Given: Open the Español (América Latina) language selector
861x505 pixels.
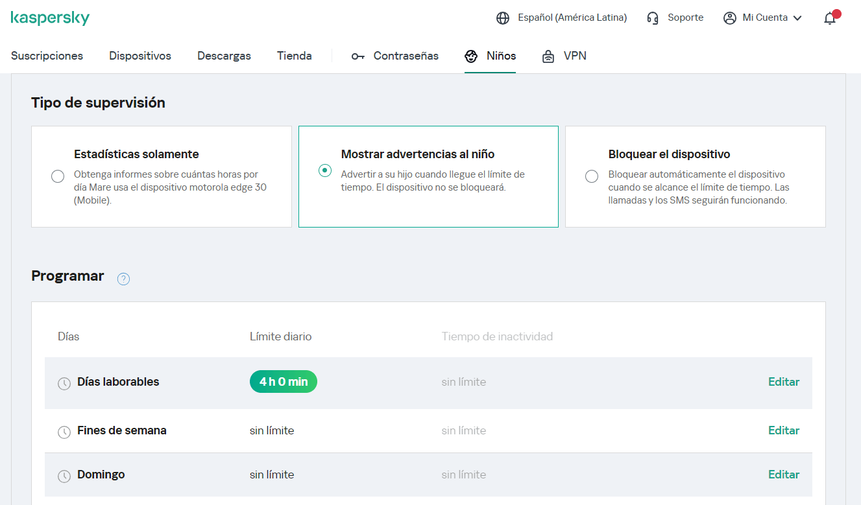Looking at the screenshot, I should (x=572, y=18).
